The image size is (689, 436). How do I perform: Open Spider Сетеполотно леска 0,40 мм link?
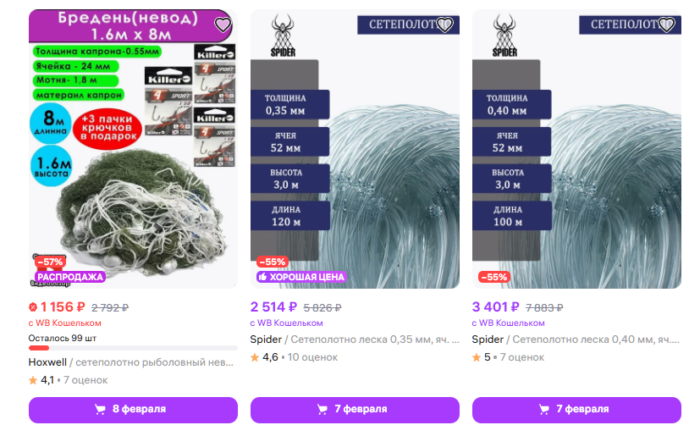tap(576, 339)
